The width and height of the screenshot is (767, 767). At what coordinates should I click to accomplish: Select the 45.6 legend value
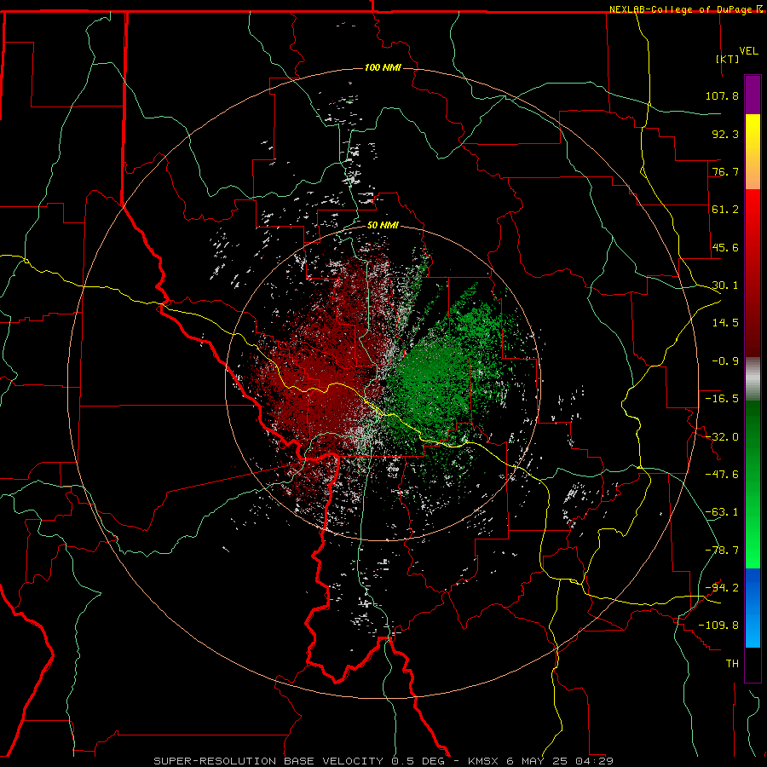pos(725,247)
